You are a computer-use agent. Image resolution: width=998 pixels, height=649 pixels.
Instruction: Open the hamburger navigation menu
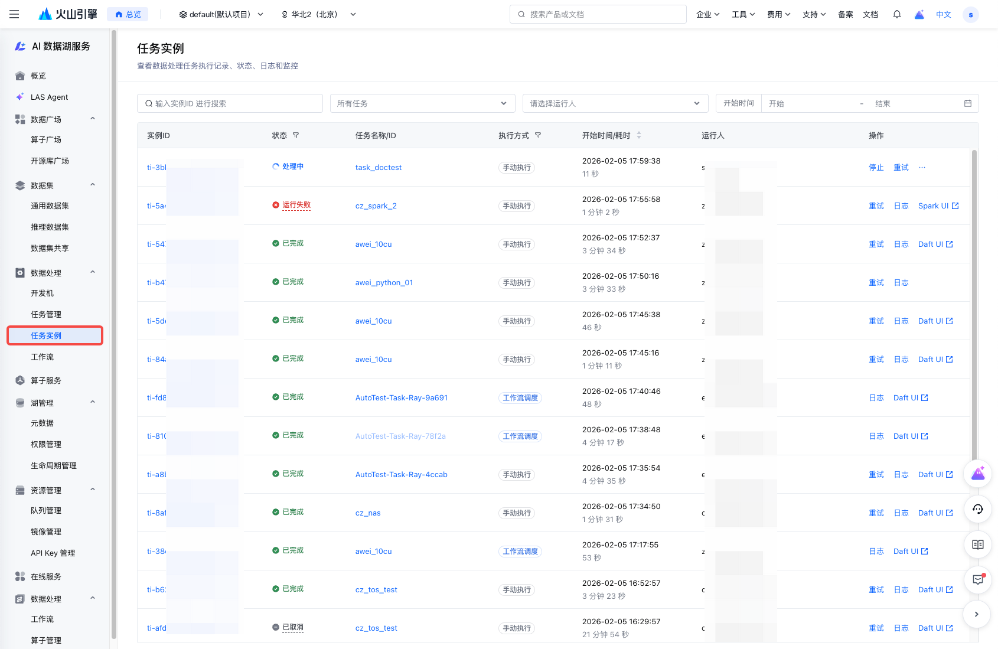point(14,14)
